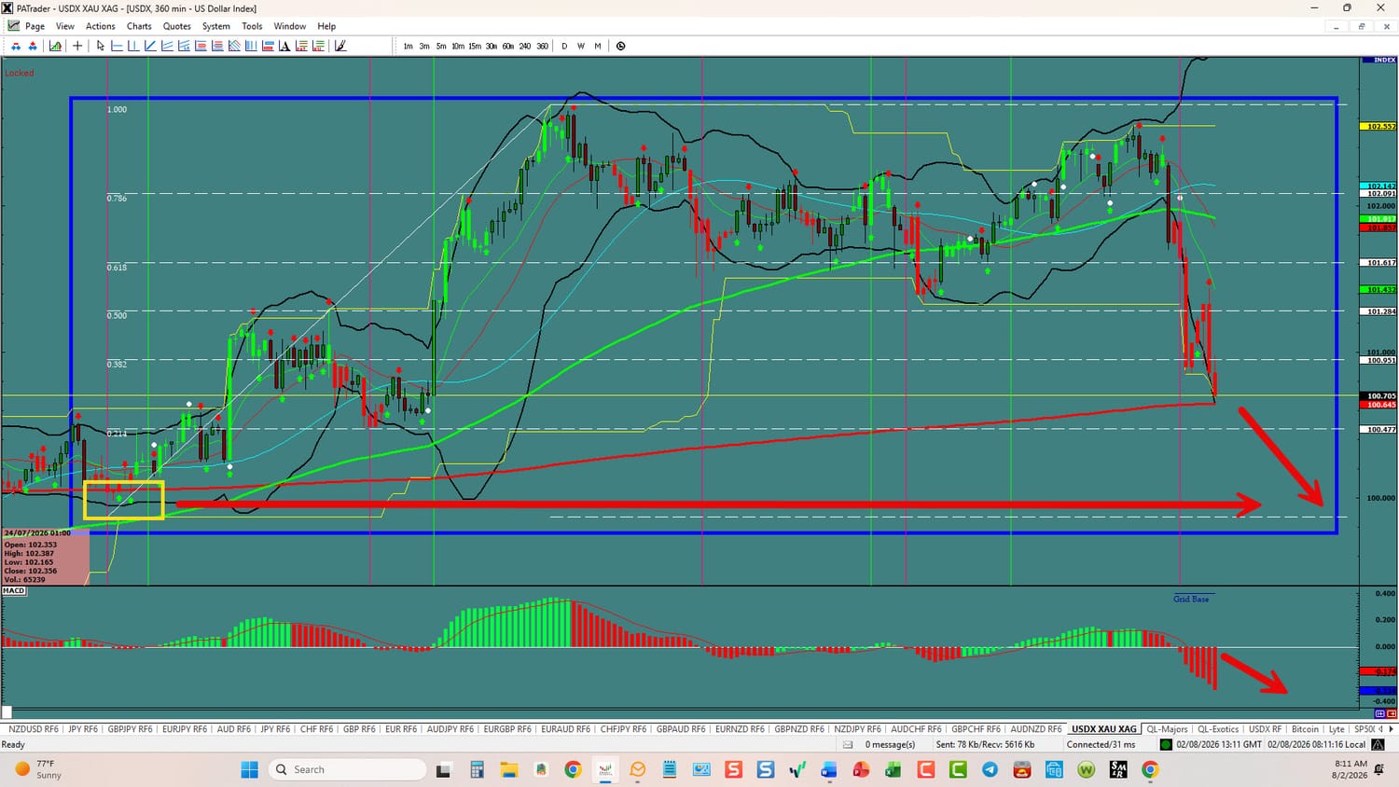
Task: Switch chart to 3m timeframe
Action: click(x=424, y=46)
